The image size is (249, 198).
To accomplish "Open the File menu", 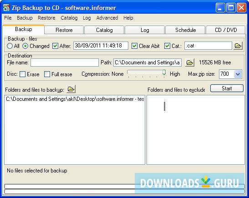I will (8, 18).
